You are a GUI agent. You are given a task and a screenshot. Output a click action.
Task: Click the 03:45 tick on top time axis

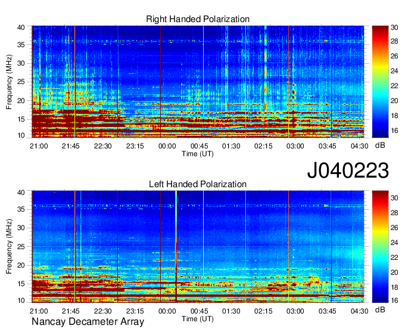[327, 146]
